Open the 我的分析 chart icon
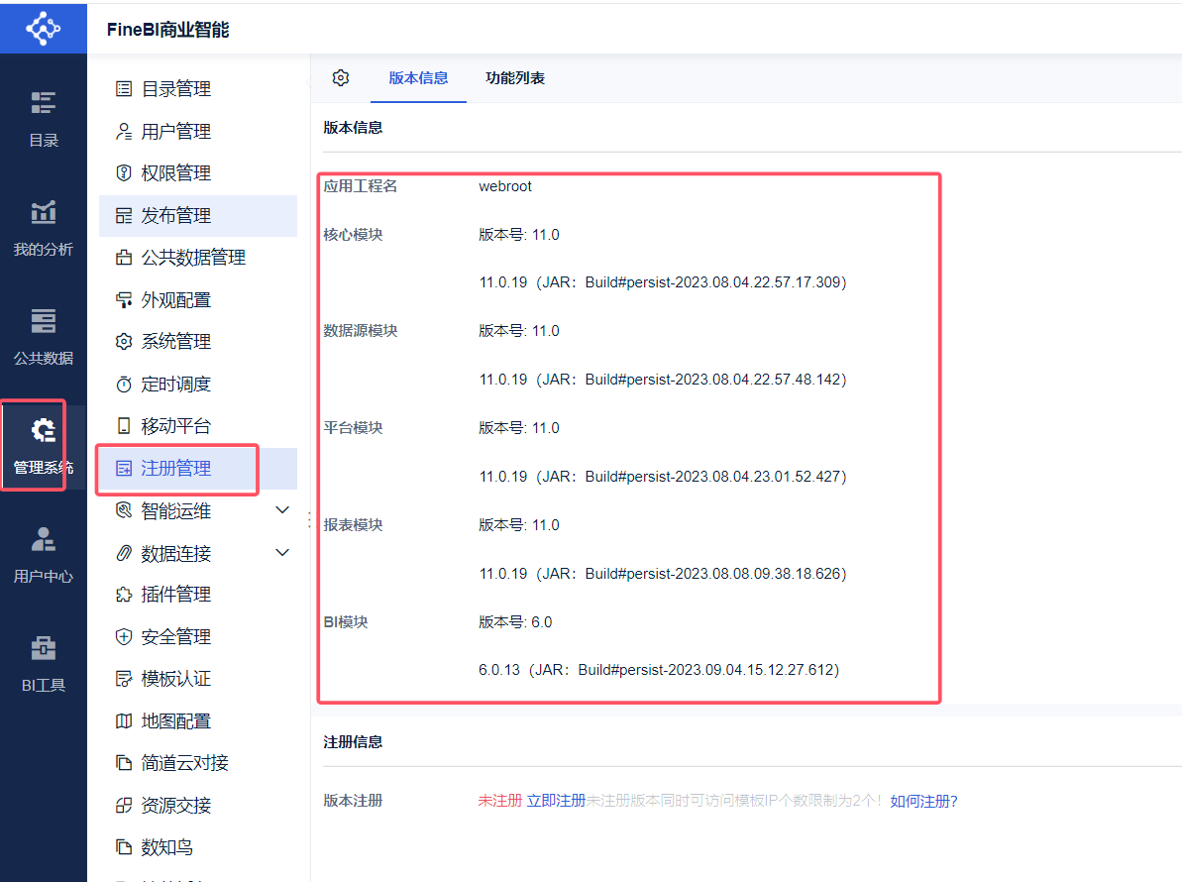This screenshot has height=882, width=1182. [43, 212]
